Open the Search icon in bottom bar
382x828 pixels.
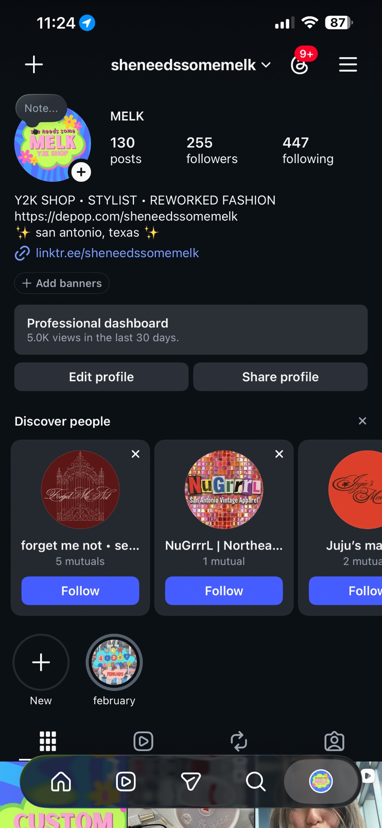tap(255, 782)
